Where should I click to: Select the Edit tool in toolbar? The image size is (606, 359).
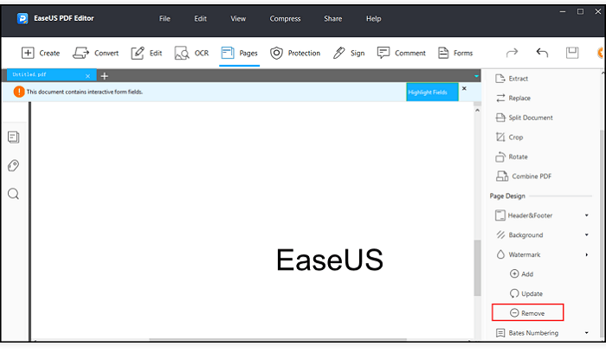pos(146,53)
